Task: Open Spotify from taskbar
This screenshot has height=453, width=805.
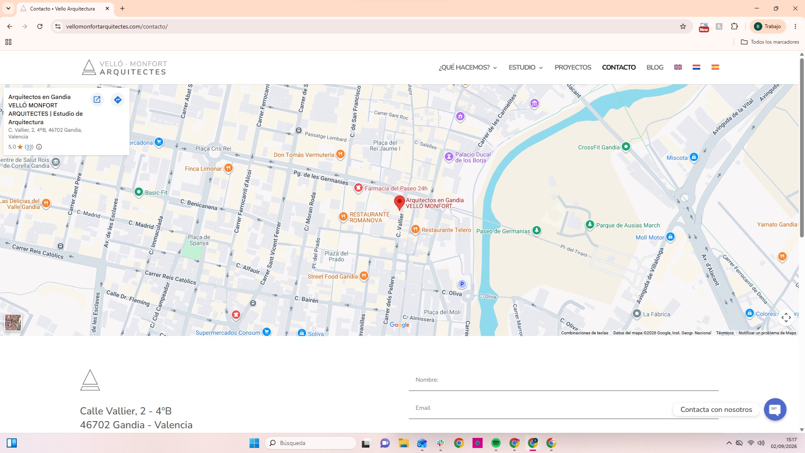Action: (496, 443)
